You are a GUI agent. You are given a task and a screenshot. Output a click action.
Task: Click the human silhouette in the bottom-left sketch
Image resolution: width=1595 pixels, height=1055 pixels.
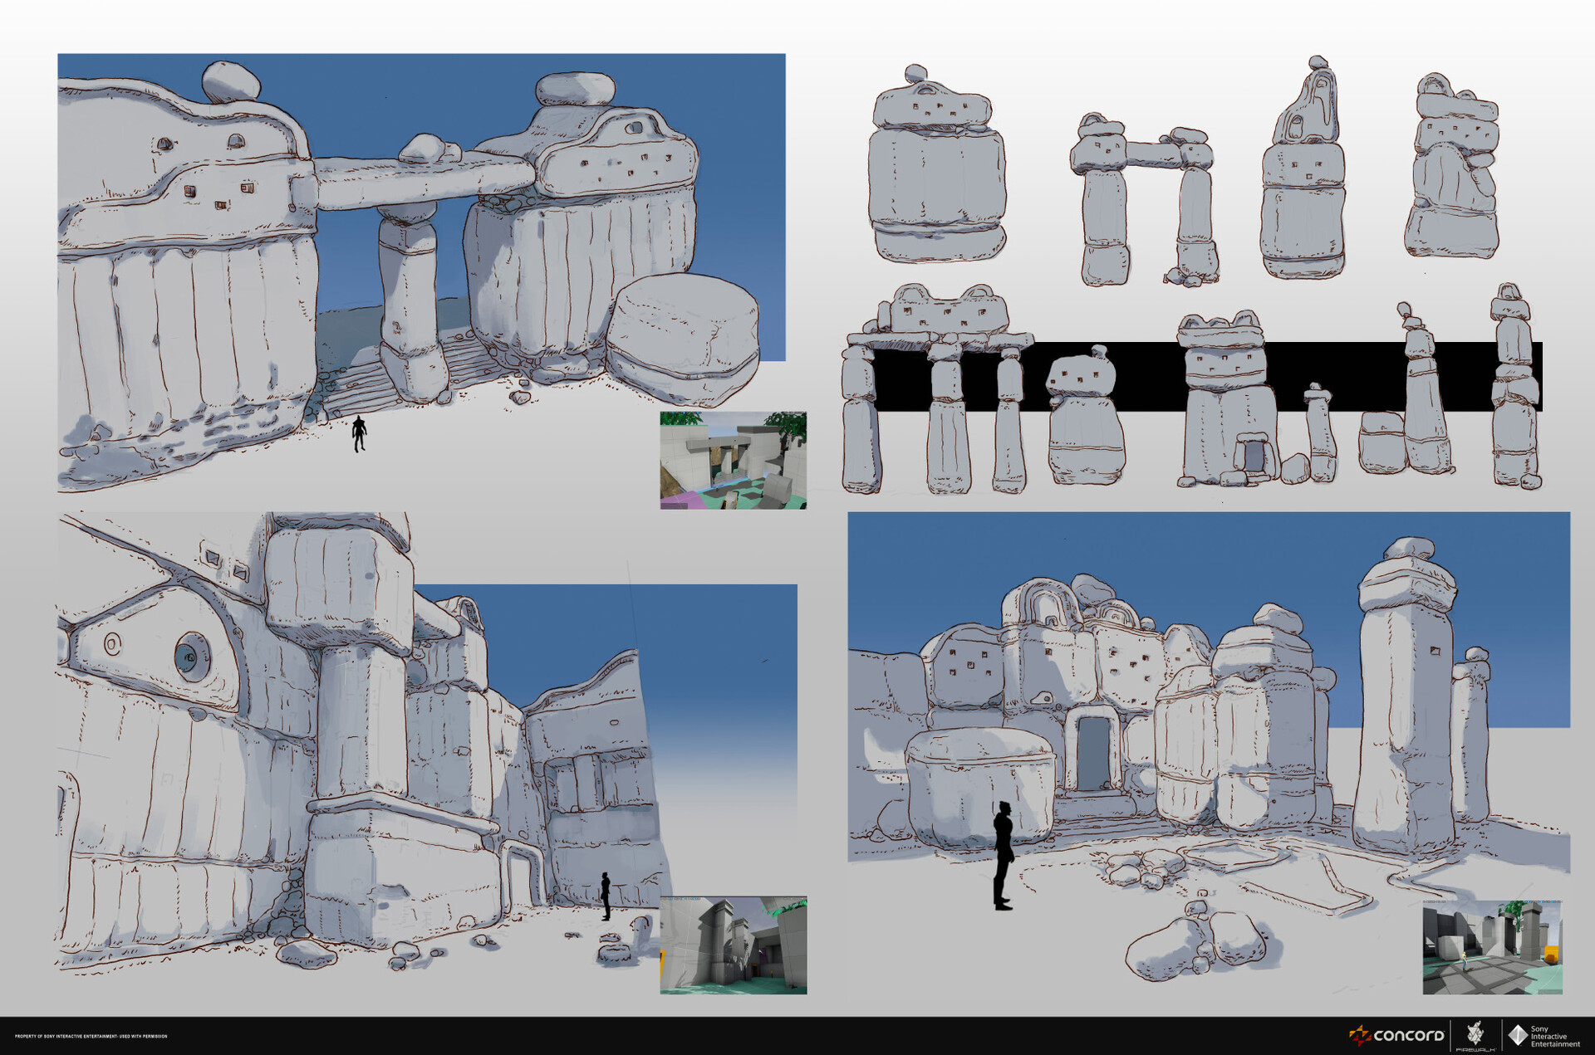(x=606, y=896)
